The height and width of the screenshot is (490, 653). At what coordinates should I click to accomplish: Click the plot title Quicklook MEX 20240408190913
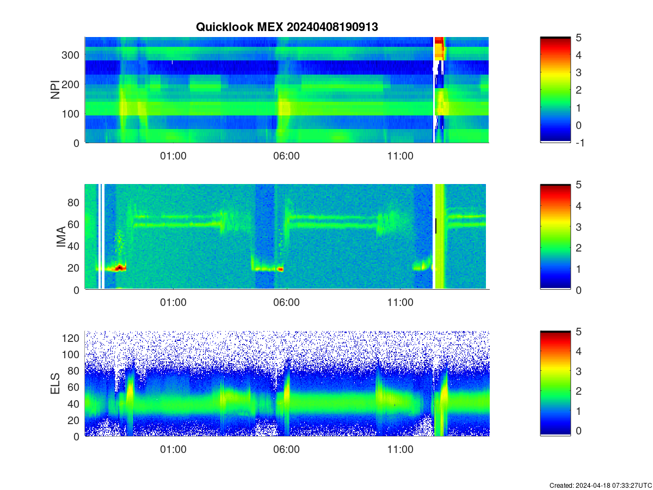287,27
